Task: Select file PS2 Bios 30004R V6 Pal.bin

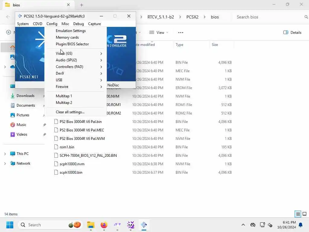Action: click(x=81, y=122)
